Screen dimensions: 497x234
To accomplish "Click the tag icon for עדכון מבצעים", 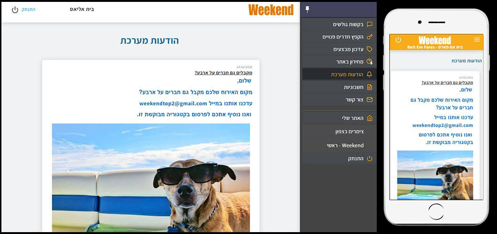I will pos(369,49).
